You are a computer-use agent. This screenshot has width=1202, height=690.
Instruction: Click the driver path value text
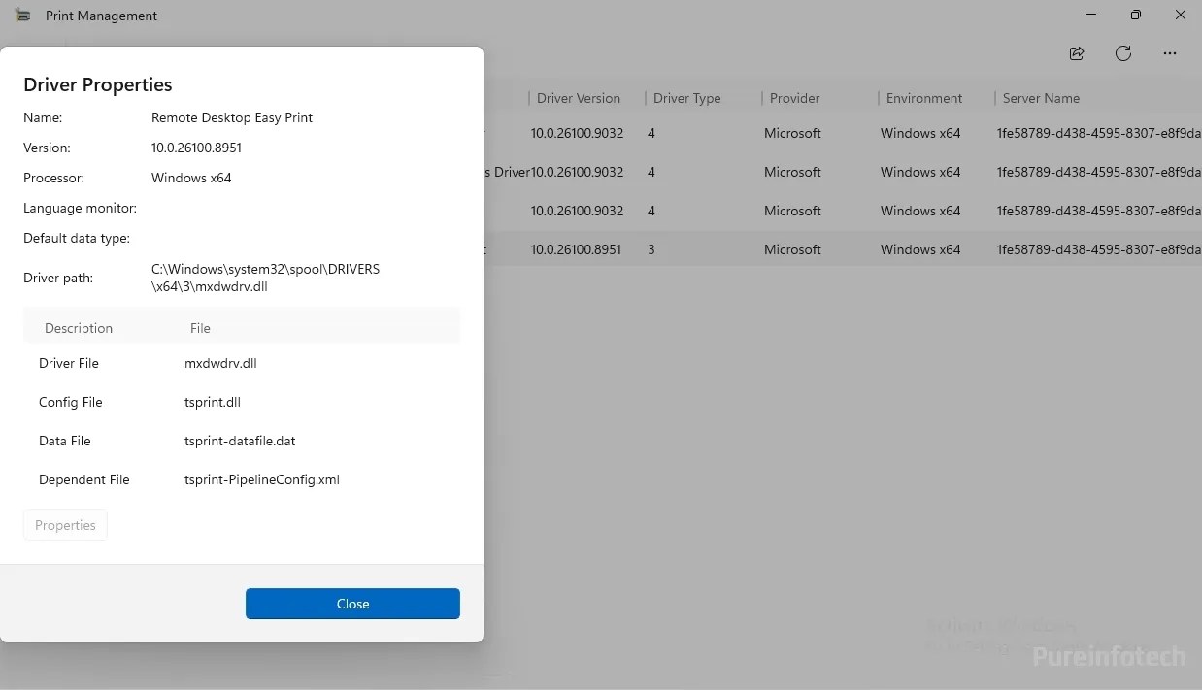pyautogui.click(x=265, y=278)
